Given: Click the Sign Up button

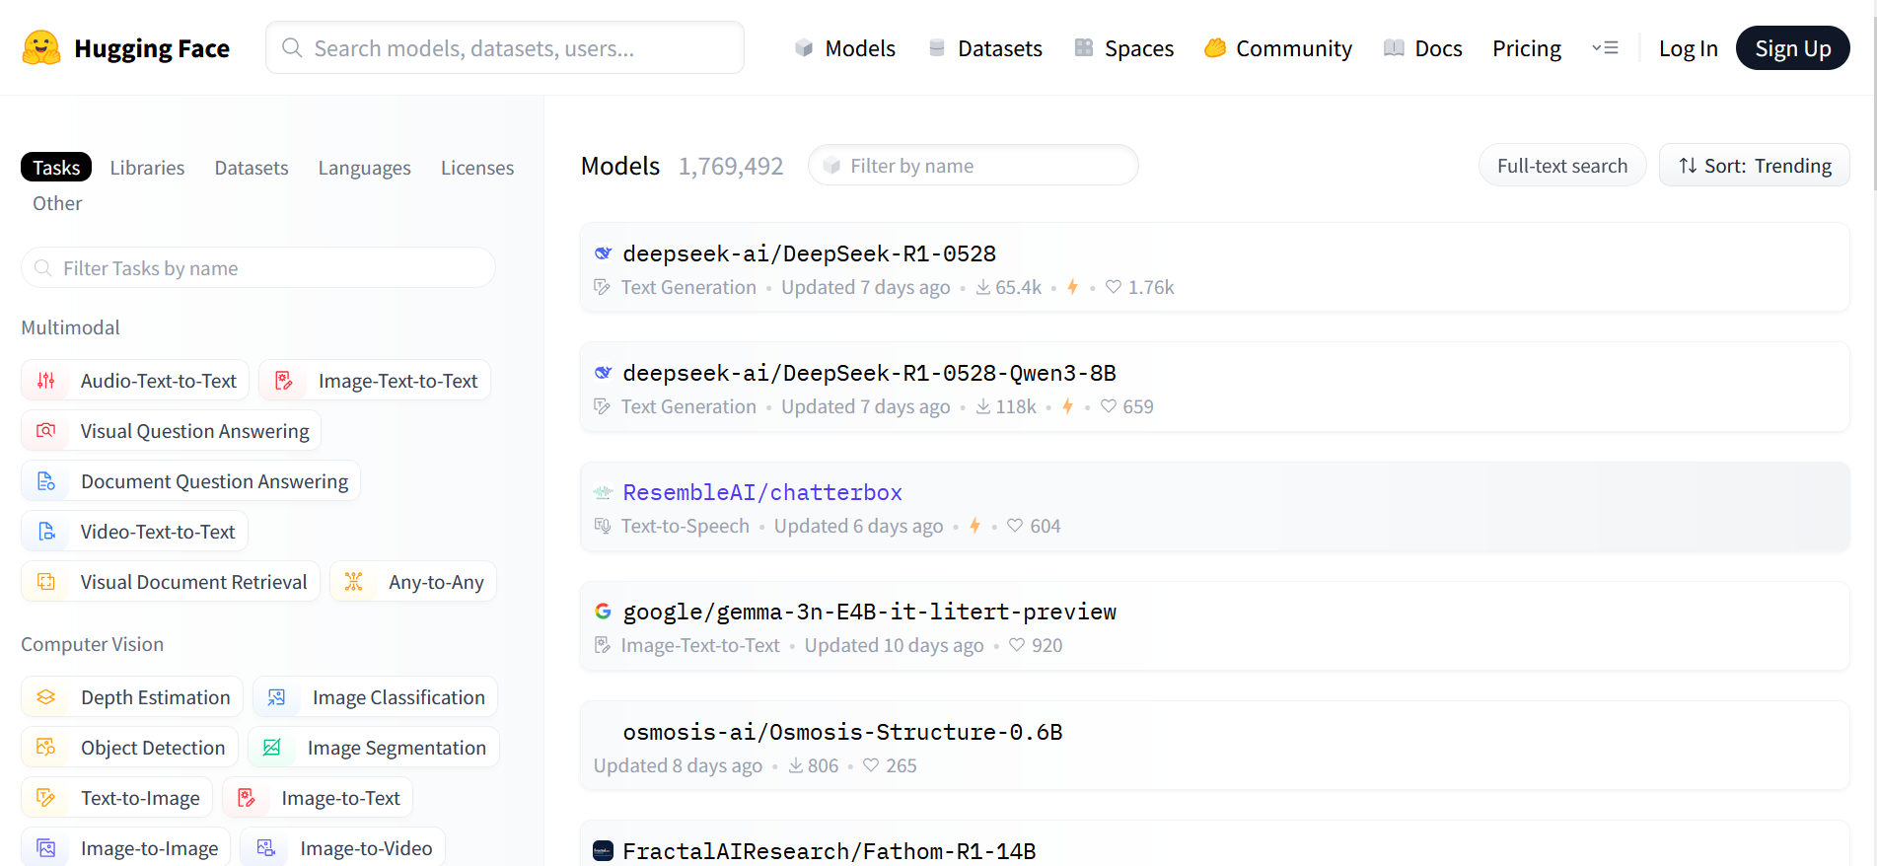Looking at the screenshot, I should (1792, 48).
